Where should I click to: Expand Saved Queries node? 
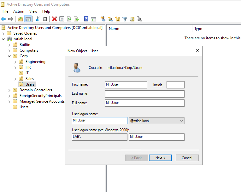point(3,33)
